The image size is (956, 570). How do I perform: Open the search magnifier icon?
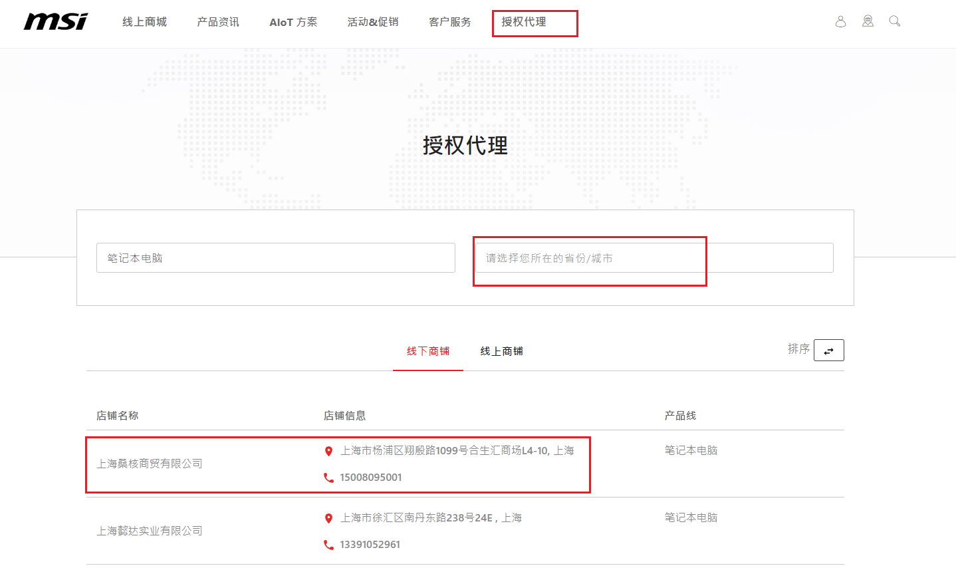point(895,21)
